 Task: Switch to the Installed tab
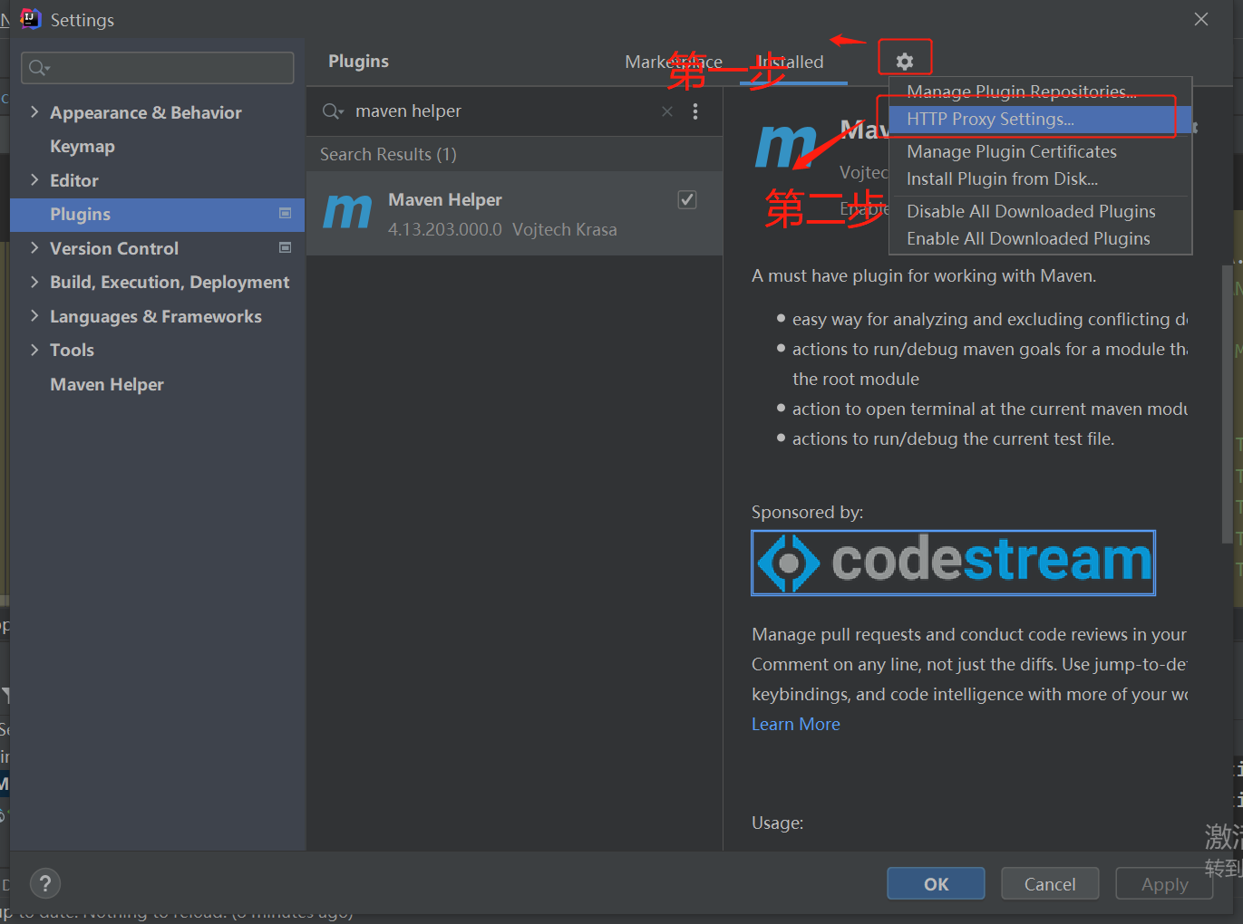790,62
